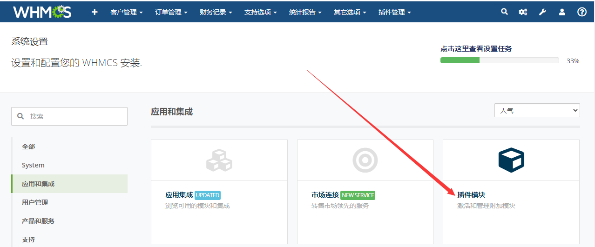Click the WHMCS logo
This screenshot has height=247, width=595.
(42, 12)
